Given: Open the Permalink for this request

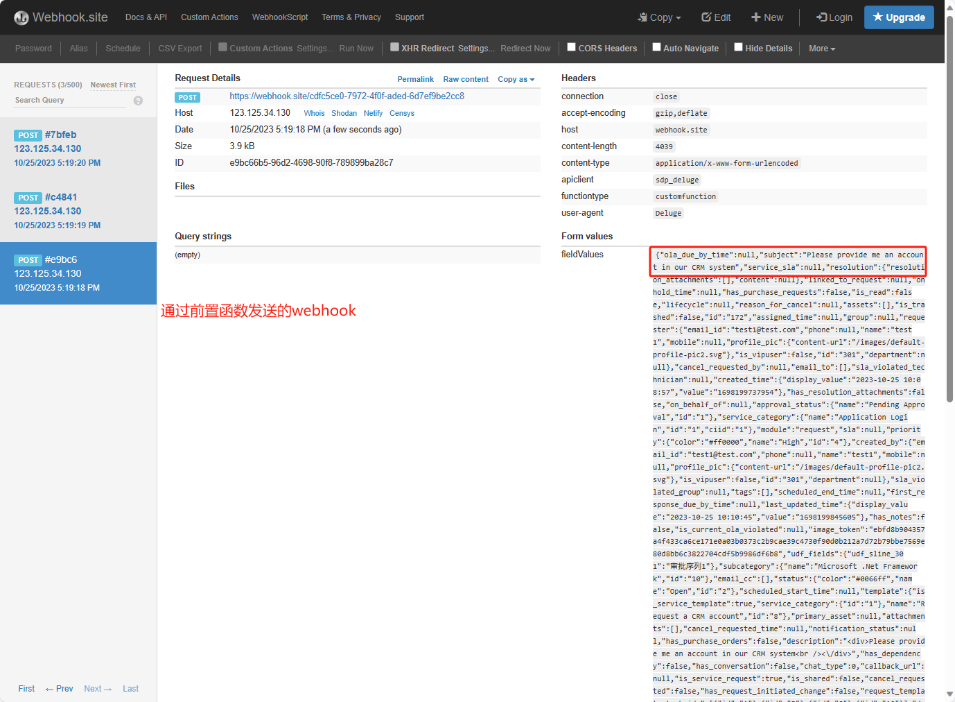Looking at the screenshot, I should (x=415, y=80).
